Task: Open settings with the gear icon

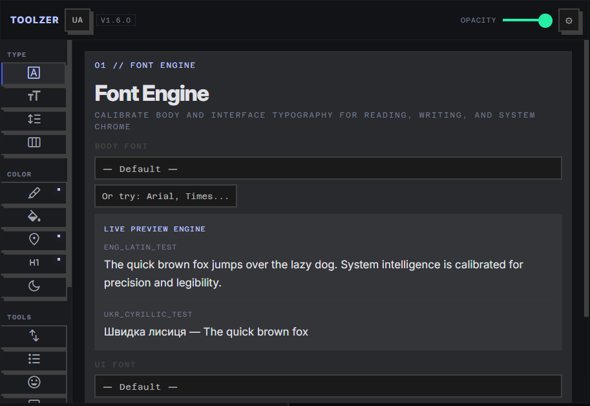Action: (x=569, y=20)
